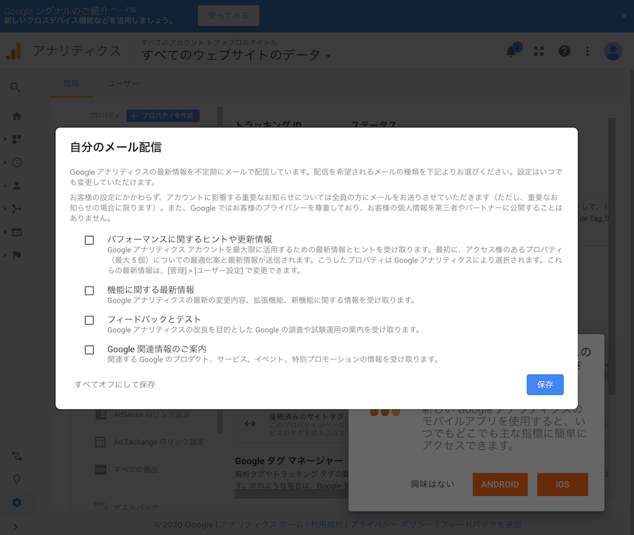Click the Ad Exchange link settings icon
Image resolution: width=634 pixels, height=535 pixels.
point(101,442)
